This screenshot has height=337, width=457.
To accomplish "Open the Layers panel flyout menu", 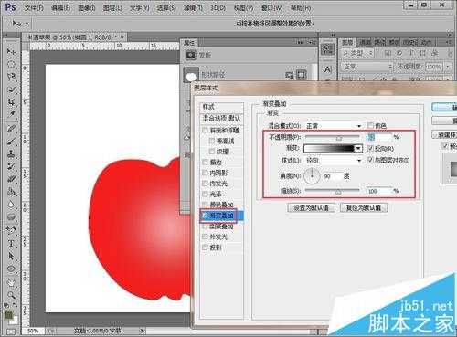I will (449, 42).
